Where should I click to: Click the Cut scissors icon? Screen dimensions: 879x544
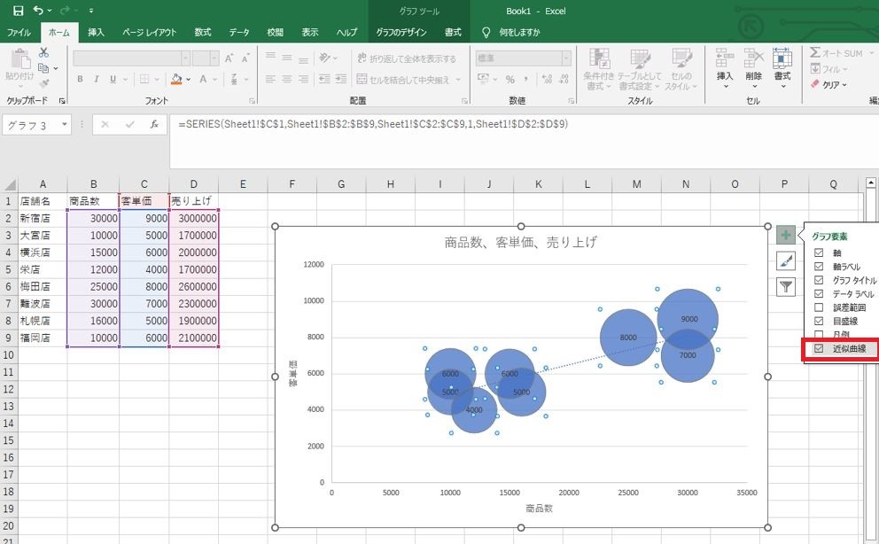point(43,52)
